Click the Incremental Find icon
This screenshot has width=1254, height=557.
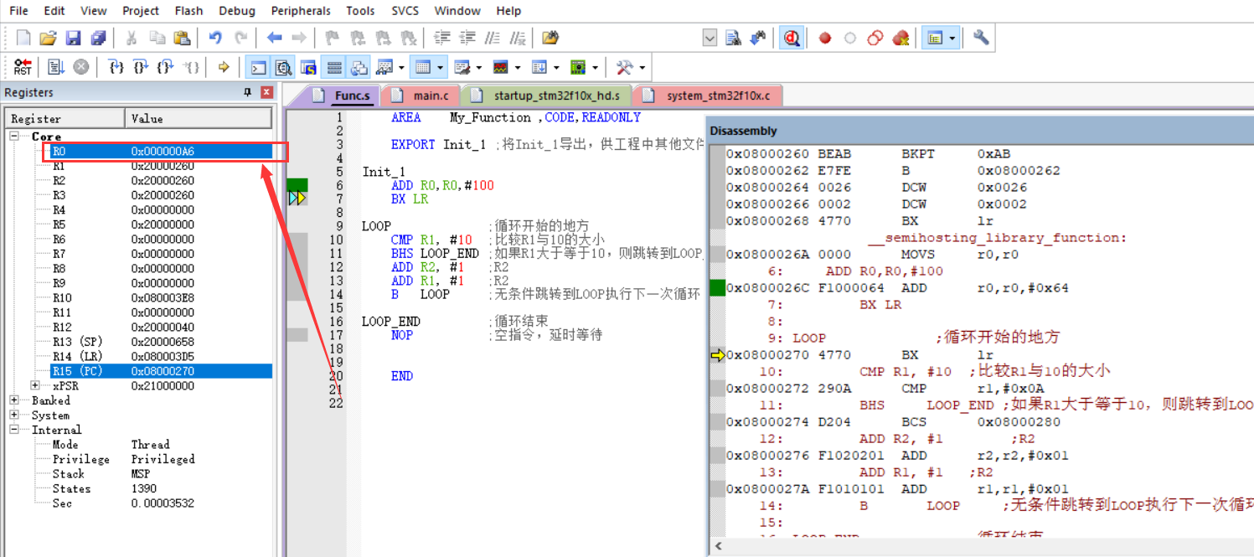click(757, 38)
